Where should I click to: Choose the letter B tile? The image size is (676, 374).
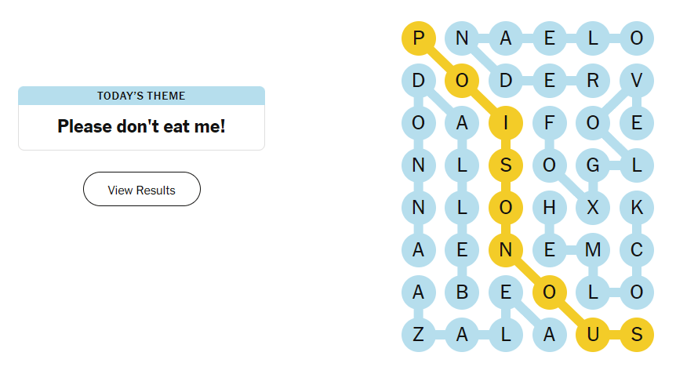(x=462, y=292)
